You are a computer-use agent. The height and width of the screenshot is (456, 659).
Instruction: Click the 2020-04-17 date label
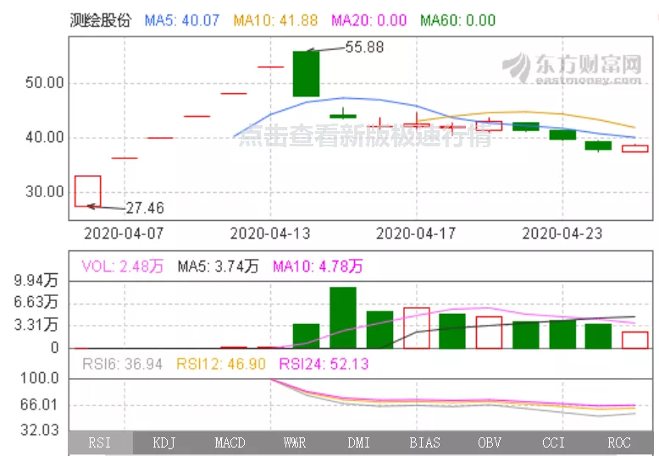coord(416,233)
